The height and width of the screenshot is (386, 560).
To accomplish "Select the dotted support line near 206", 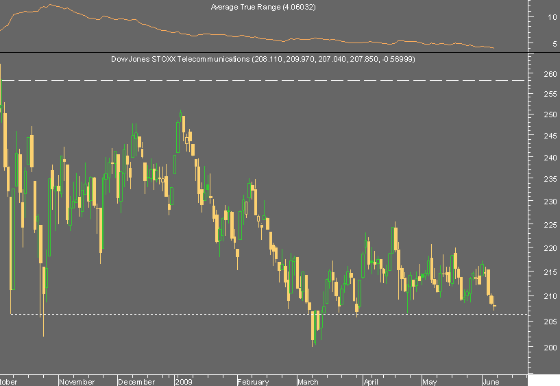I will [269, 314].
